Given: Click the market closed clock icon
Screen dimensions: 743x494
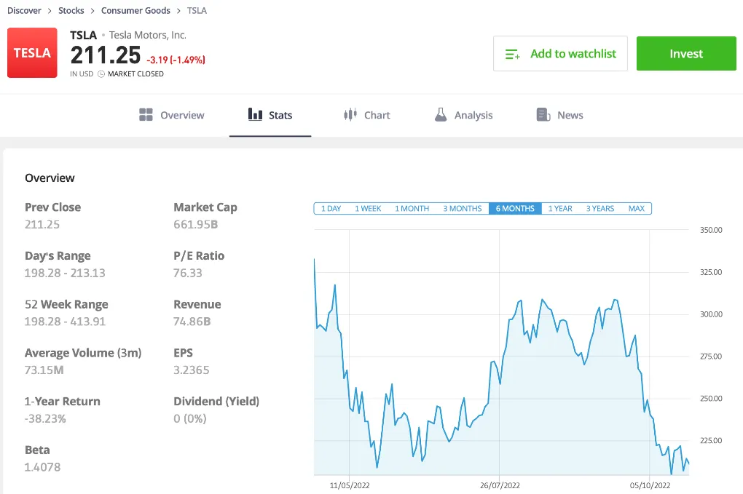Looking at the screenshot, I should [101, 73].
